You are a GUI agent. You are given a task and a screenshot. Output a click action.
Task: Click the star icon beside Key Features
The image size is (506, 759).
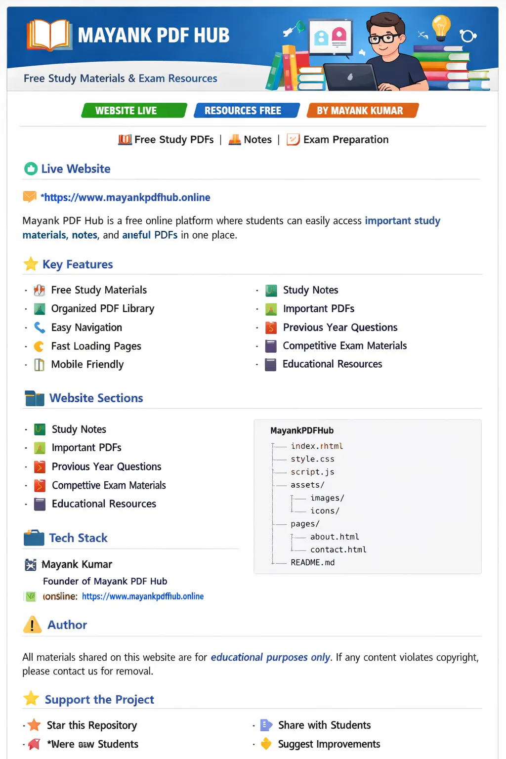click(31, 264)
